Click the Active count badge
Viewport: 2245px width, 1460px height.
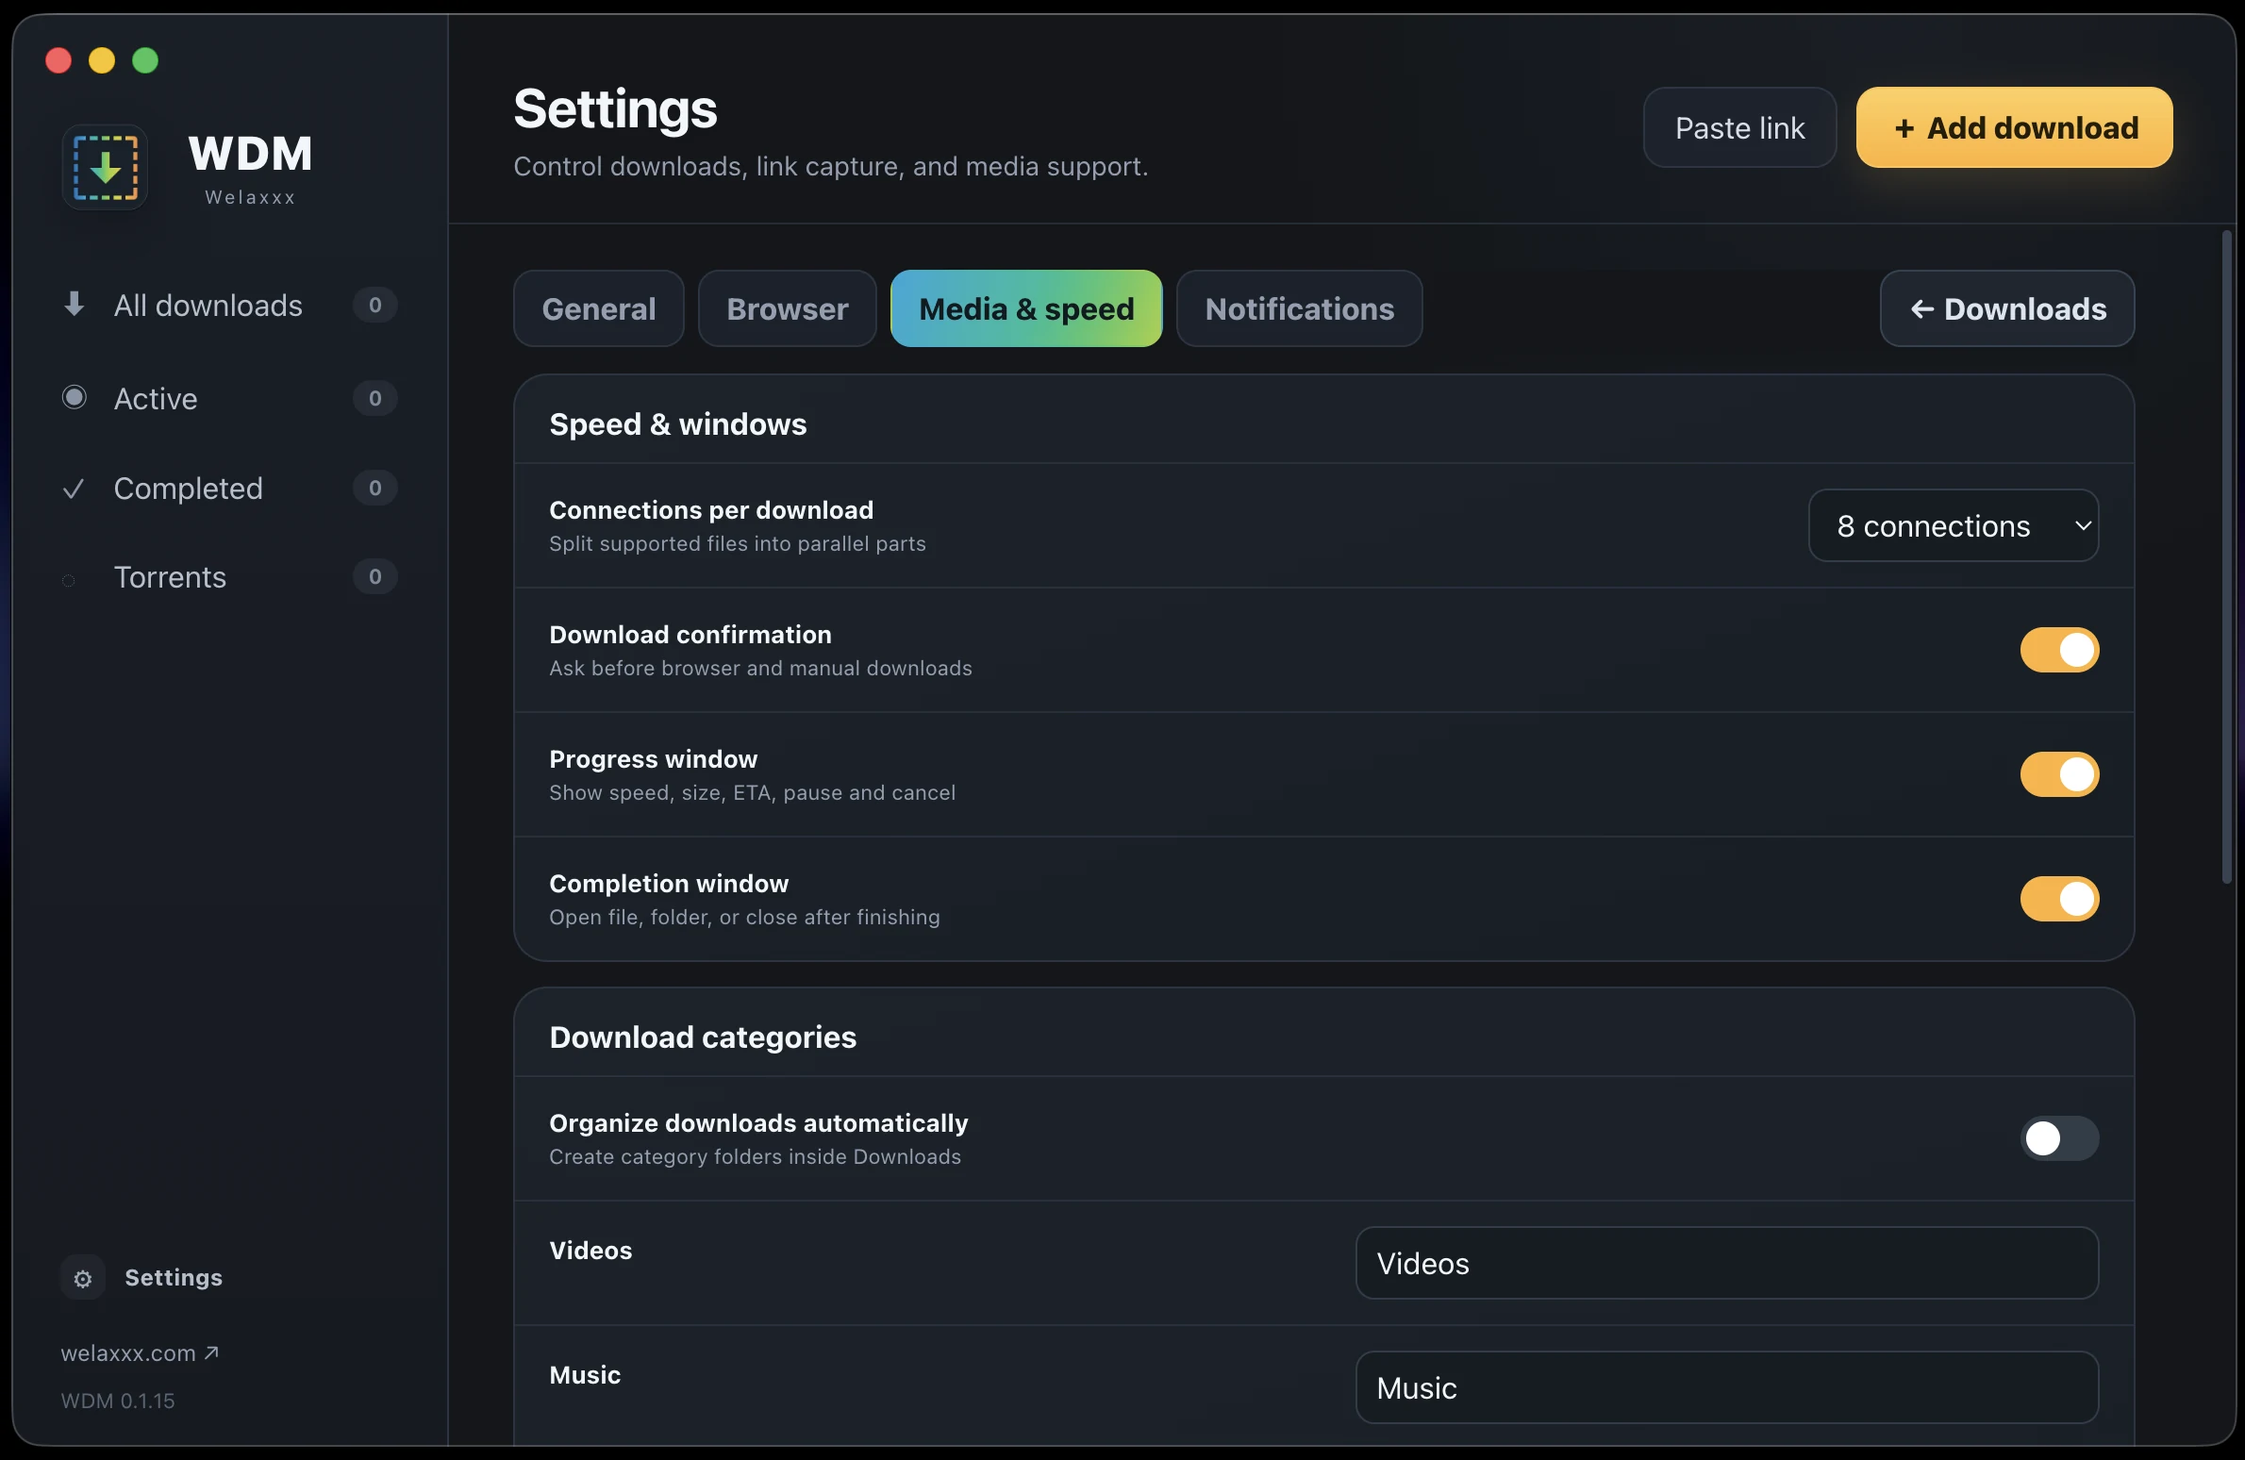374,398
